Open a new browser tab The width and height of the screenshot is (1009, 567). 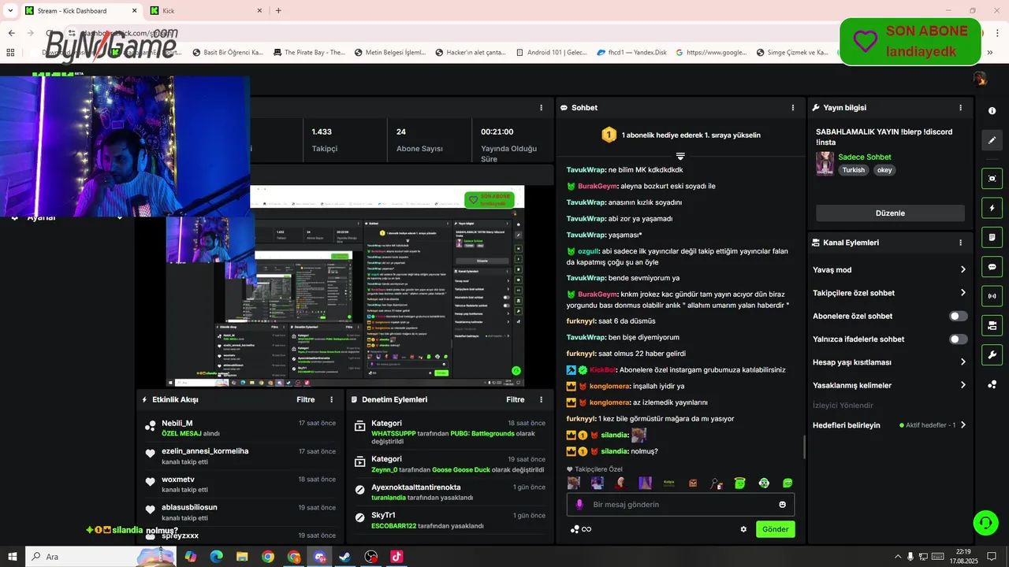pyautogui.click(x=278, y=10)
